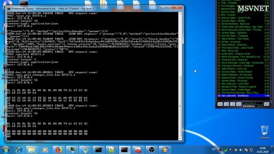The height and width of the screenshot is (154, 274).
Task: Switch to Firefox in the taskbar
Action: point(59,150)
